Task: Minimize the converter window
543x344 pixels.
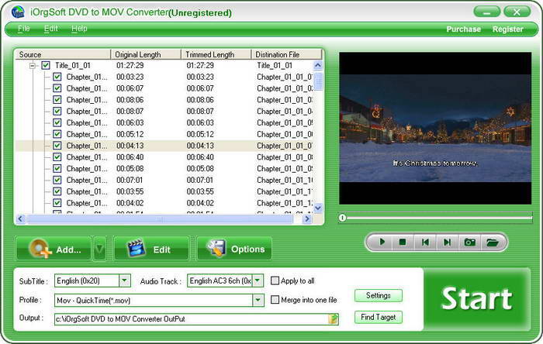Action: [486, 12]
